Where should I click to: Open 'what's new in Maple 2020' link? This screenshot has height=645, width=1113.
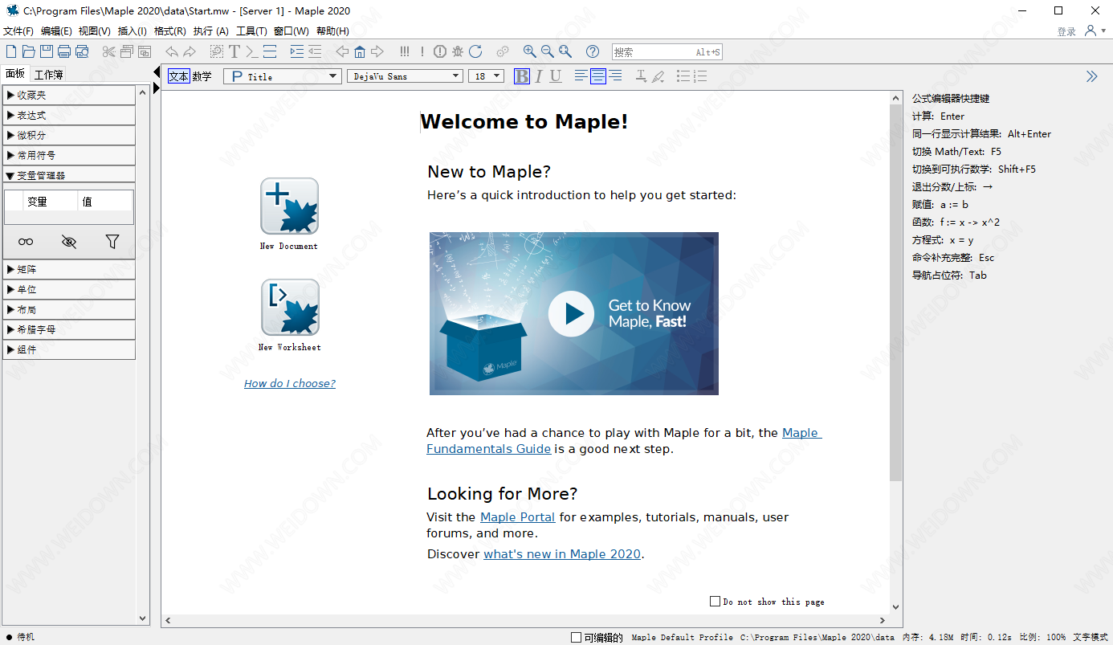click(x=562, y=554)
